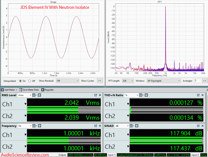
Task: Open THD+N Ratio percent unit dropdown
Action: tap(132, 95)
